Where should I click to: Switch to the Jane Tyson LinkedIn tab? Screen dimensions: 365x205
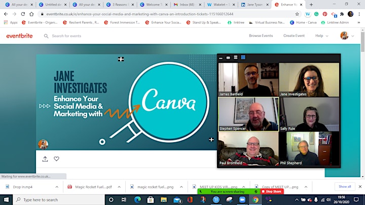coord(254,5)
